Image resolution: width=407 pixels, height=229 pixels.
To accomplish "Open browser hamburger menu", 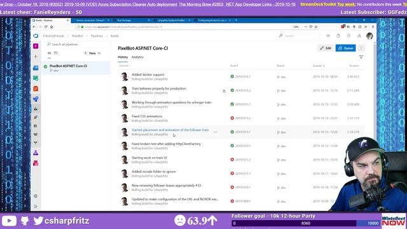I will point(373,27).
